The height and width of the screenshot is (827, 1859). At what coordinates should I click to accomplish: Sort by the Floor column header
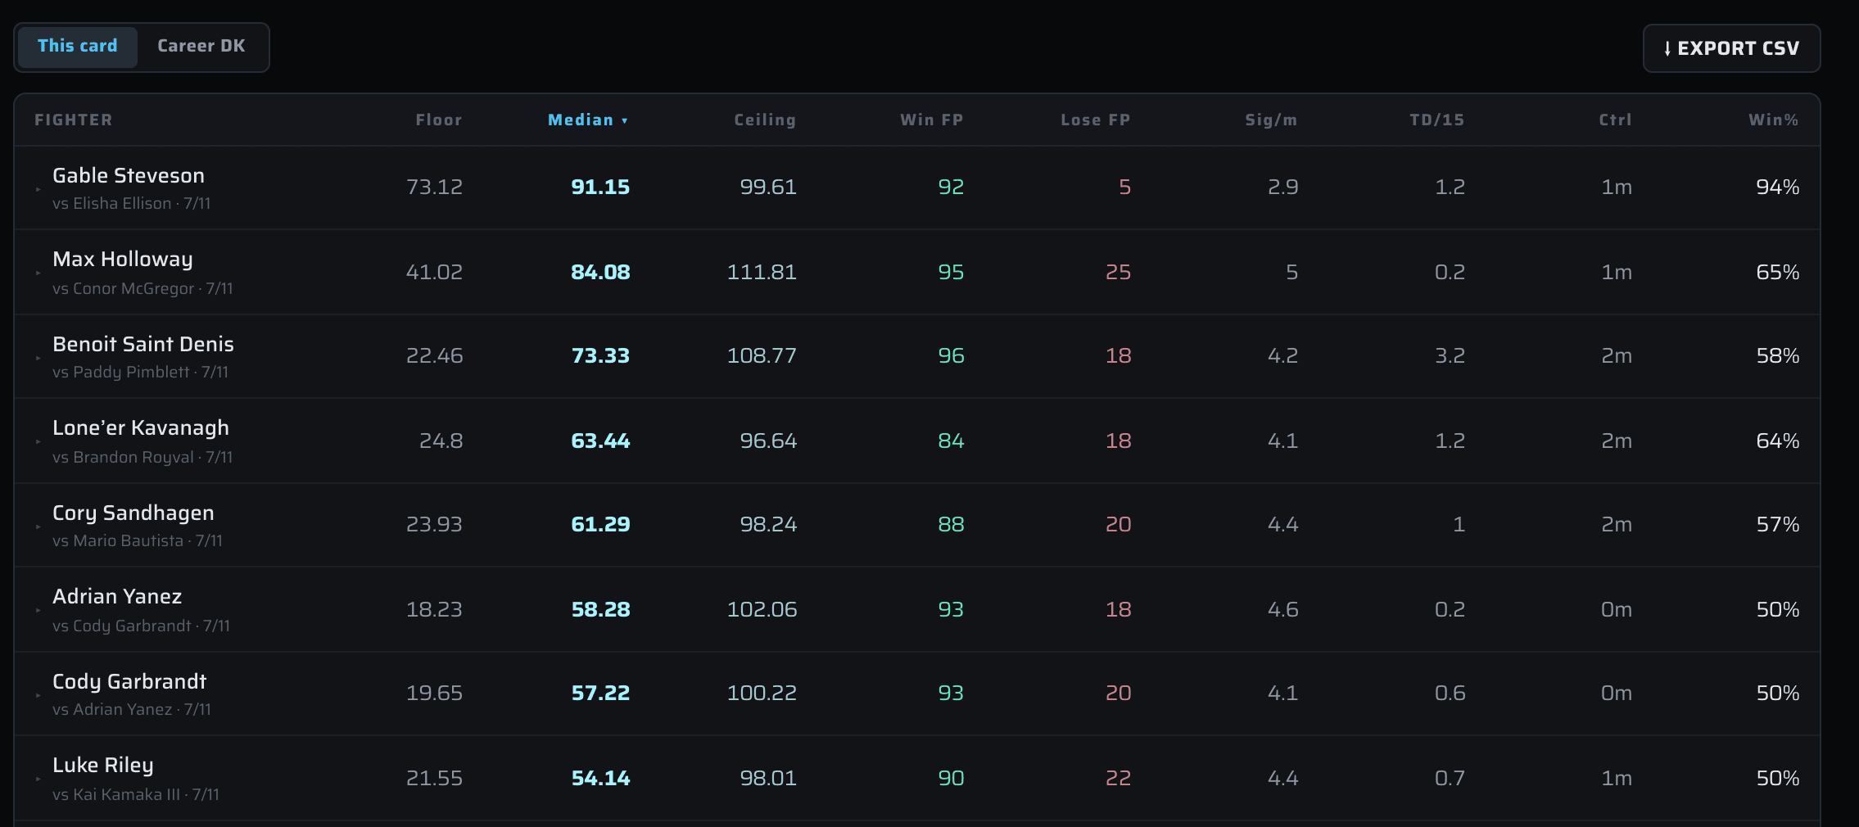click(x=439, y=120)
